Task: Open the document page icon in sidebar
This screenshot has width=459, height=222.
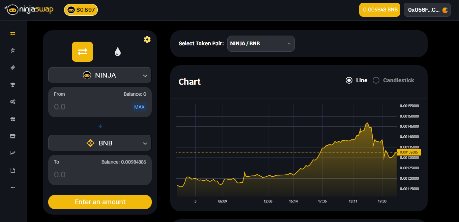Action: [x=13, y=170]
